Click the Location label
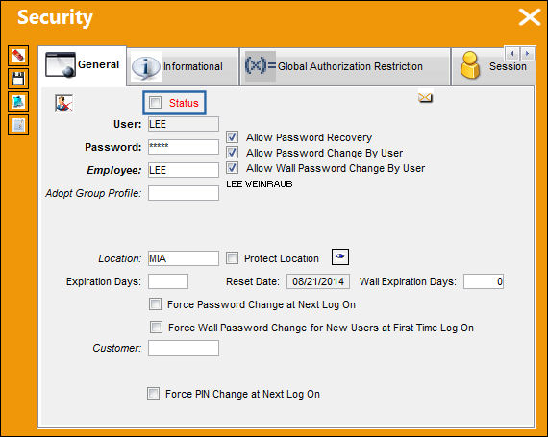Screen dimensions: 548x437 tap(120, 258)
